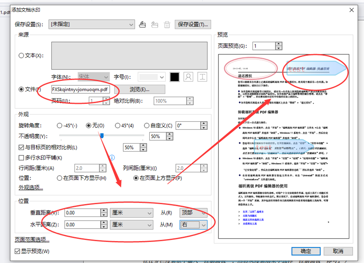The height and width of the screenshot is (263, 364).
Task: Select the 文本(X) source radio button
Action: 21,55
